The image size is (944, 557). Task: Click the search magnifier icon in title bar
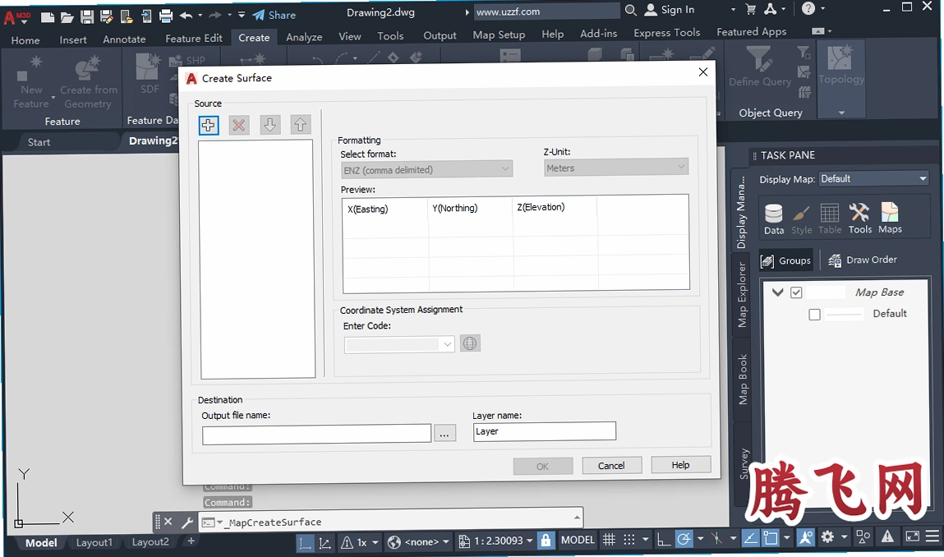coord(630,10)
